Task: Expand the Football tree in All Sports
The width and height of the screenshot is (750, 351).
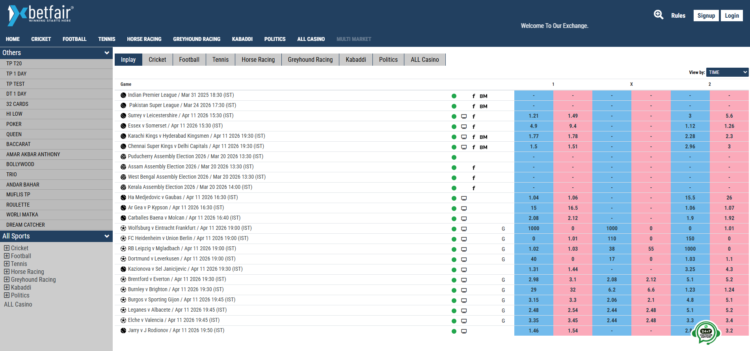Action: point(7,256)
